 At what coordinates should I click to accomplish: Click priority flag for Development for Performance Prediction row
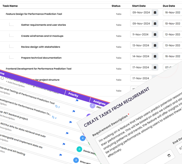coord(70,122)
